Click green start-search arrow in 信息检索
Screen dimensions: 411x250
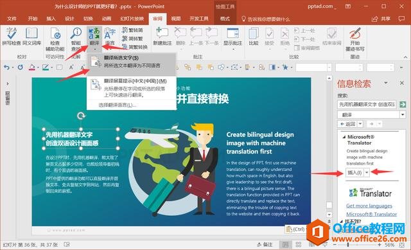pos(403,104)
